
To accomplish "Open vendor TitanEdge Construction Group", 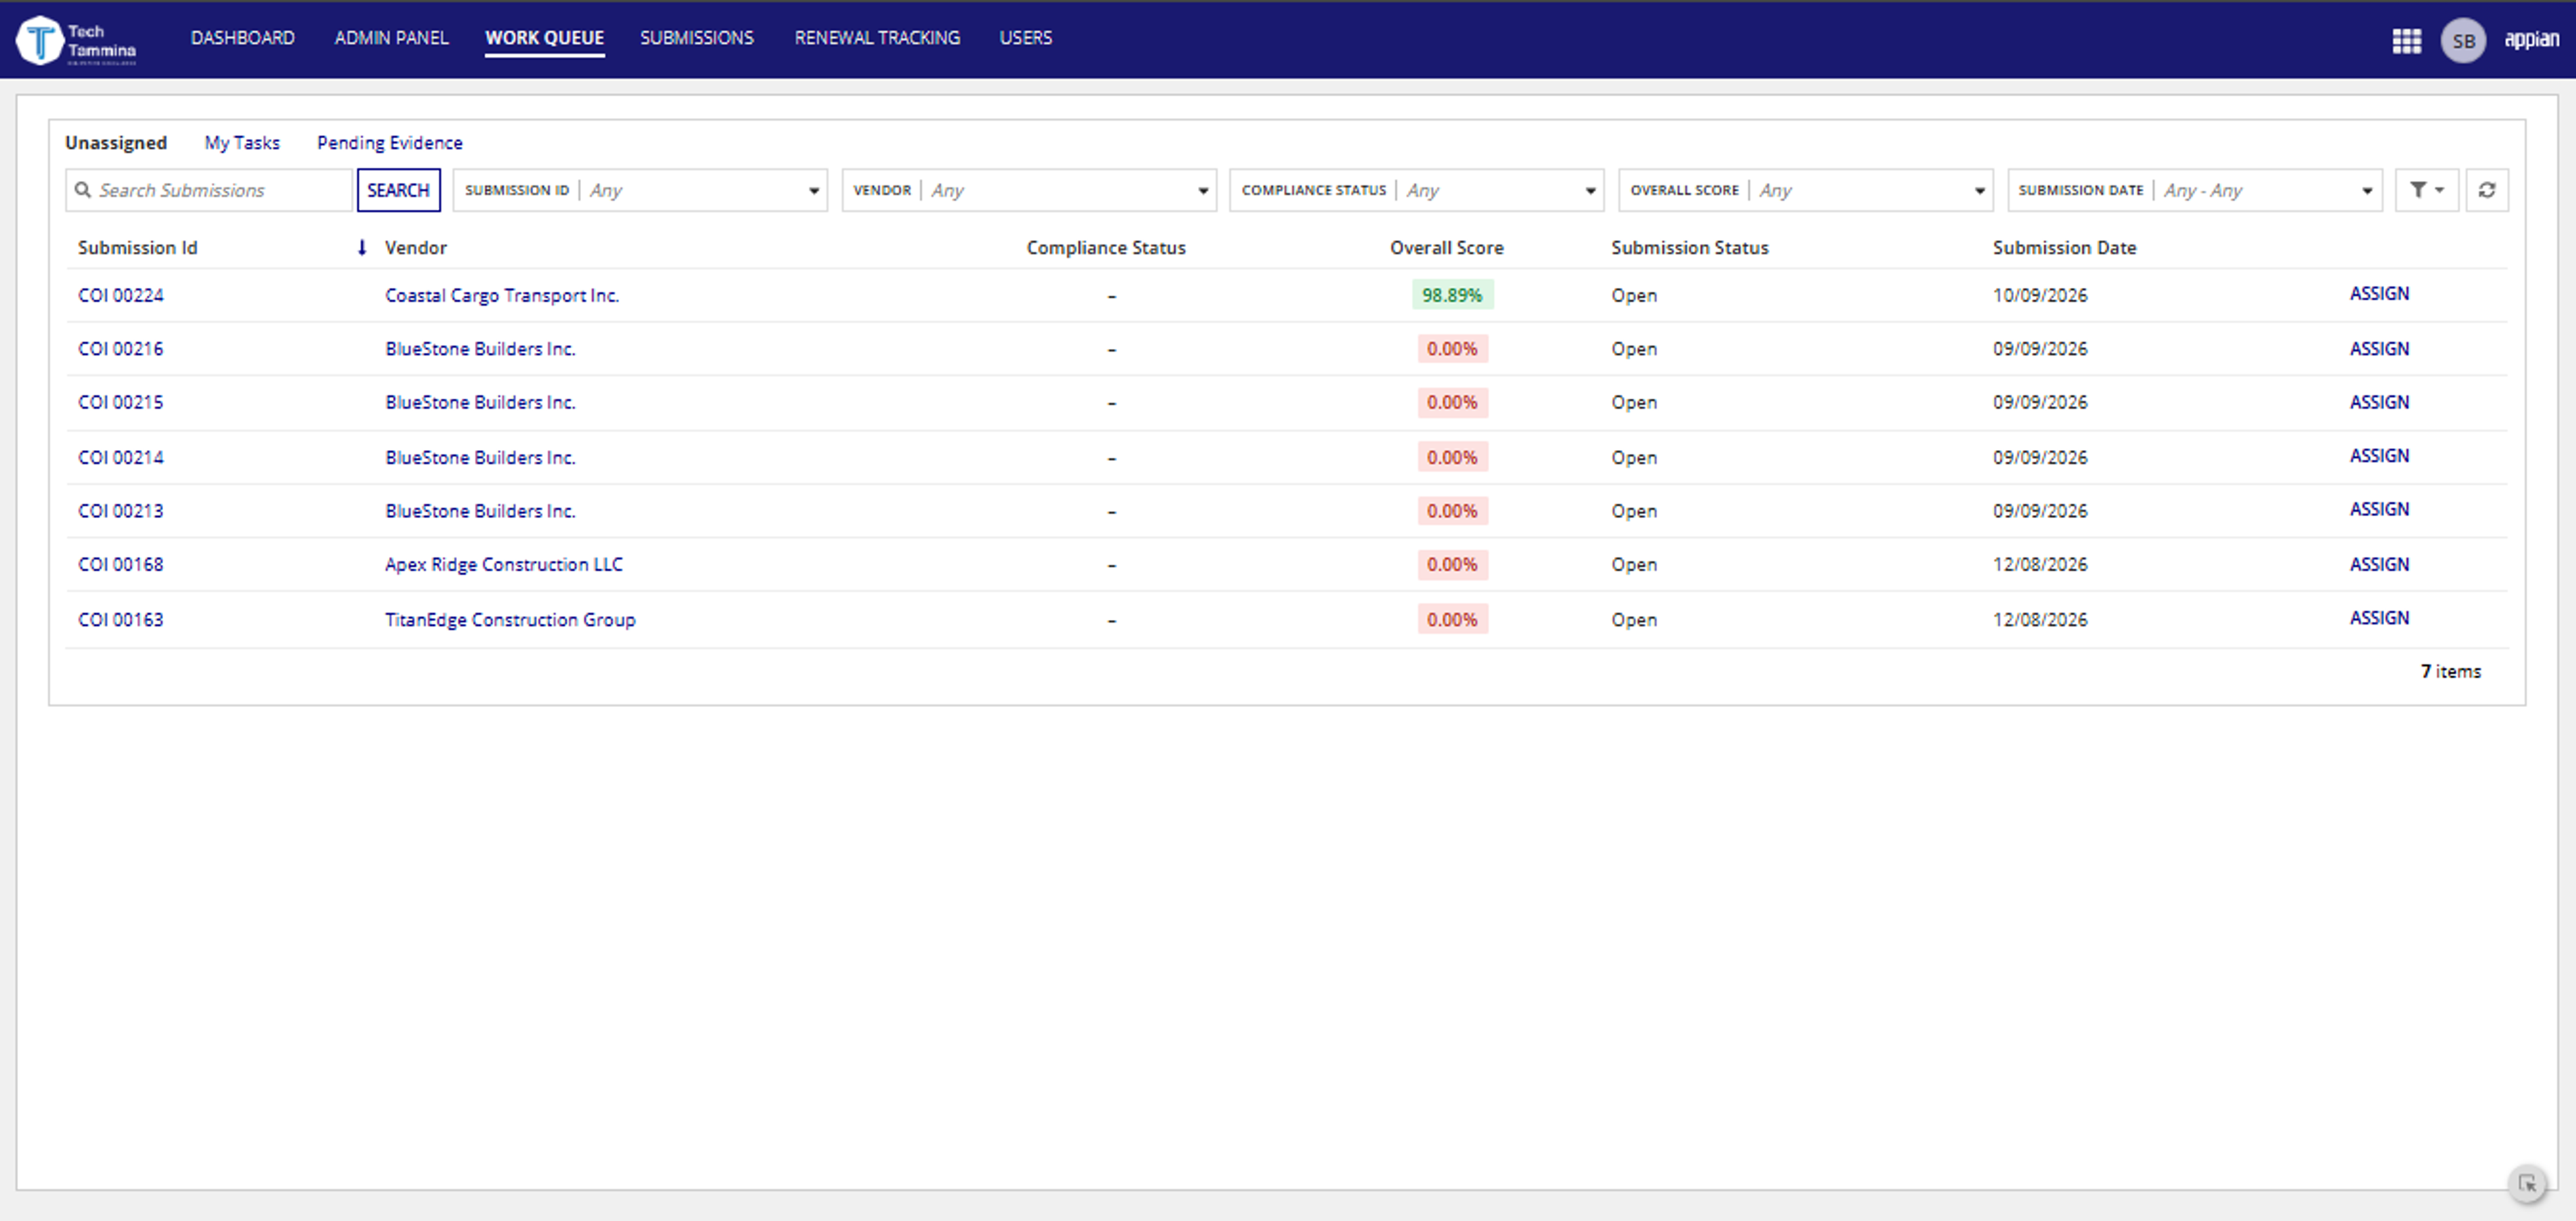I will pyautogui.click(x=510, y=619).
